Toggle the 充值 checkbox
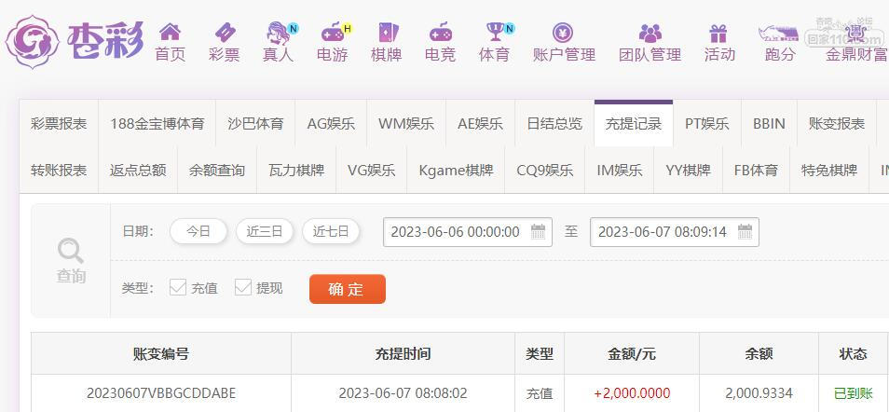 (x=178, y=287)
